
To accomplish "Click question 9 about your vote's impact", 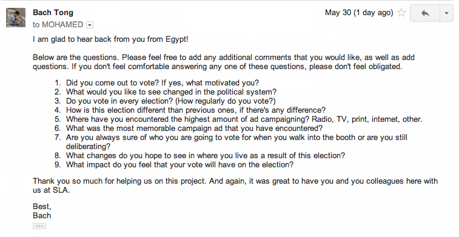I will tap(179, 164).
